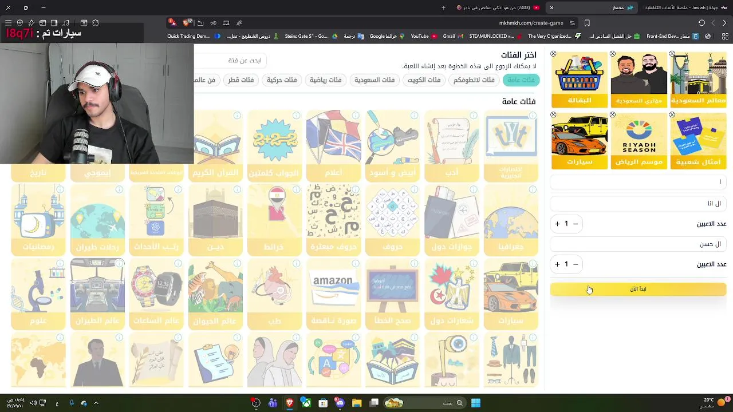This screenshot has width=733, height=412.
Task: Open info icon on عالم الحيوان card
Action: [237, 264]
